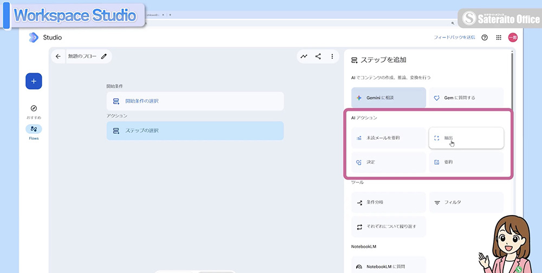Screen dimensions: 542x273
Task: Choose 決定 AI action
Action: click(389, 162)
